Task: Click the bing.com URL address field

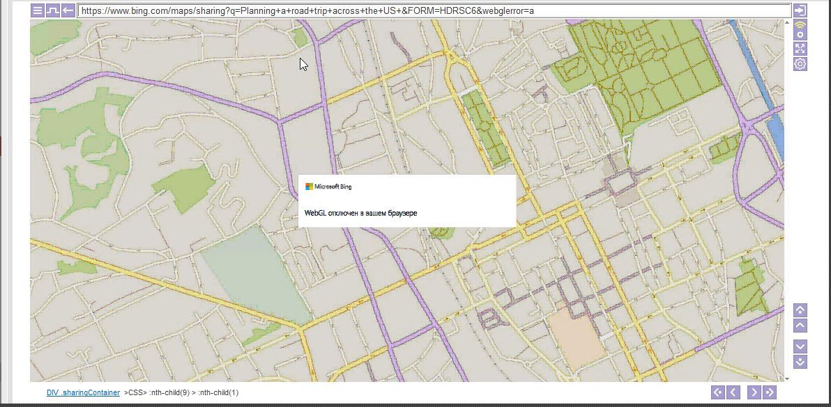Action: point(432,11)
